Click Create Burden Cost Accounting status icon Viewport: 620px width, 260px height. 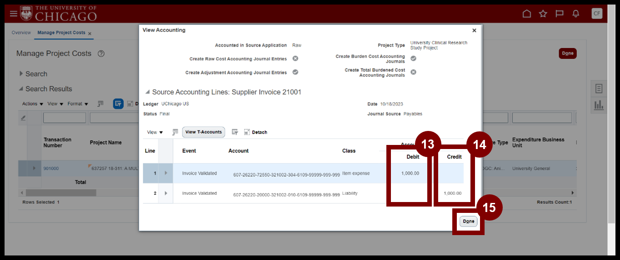pyautogui.click(x=413, y=58)
